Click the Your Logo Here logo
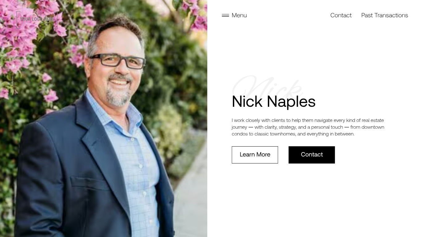The height and width of the screenshot is (237, 422). [x=37, y=19]
